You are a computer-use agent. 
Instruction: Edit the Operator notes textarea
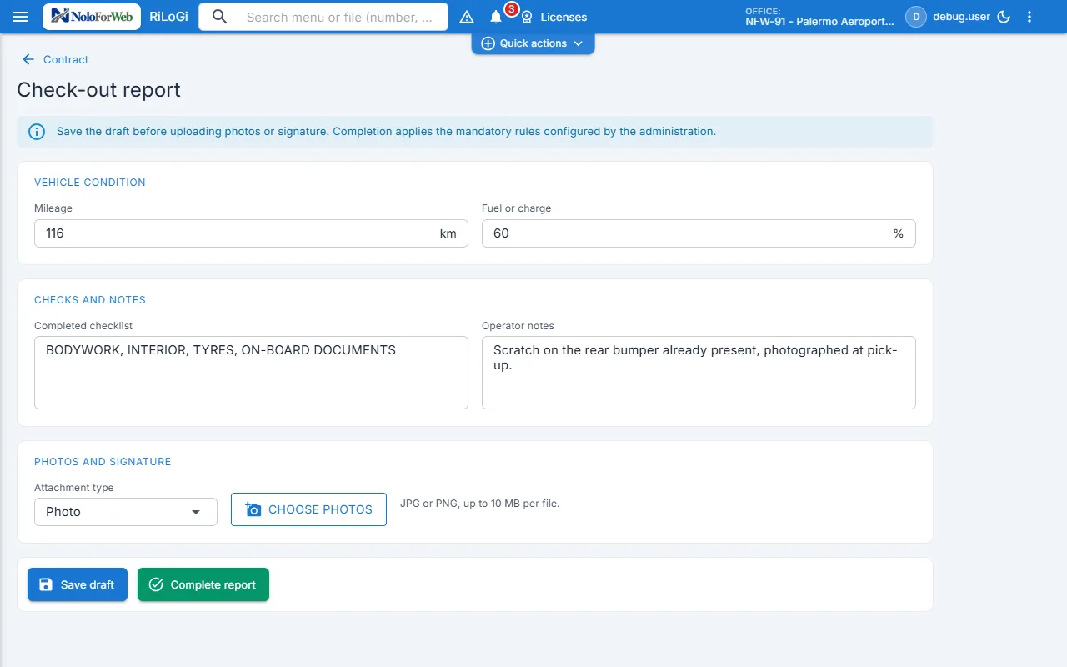point(699,373)
